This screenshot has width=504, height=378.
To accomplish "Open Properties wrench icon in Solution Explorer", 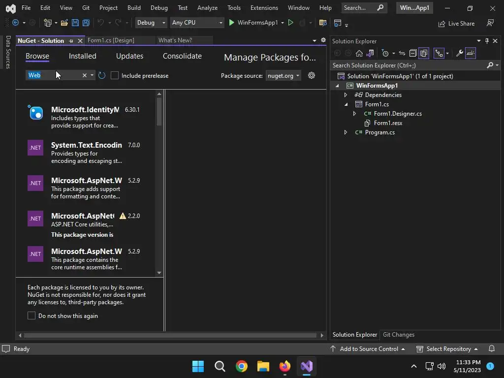I will [459, 53].
